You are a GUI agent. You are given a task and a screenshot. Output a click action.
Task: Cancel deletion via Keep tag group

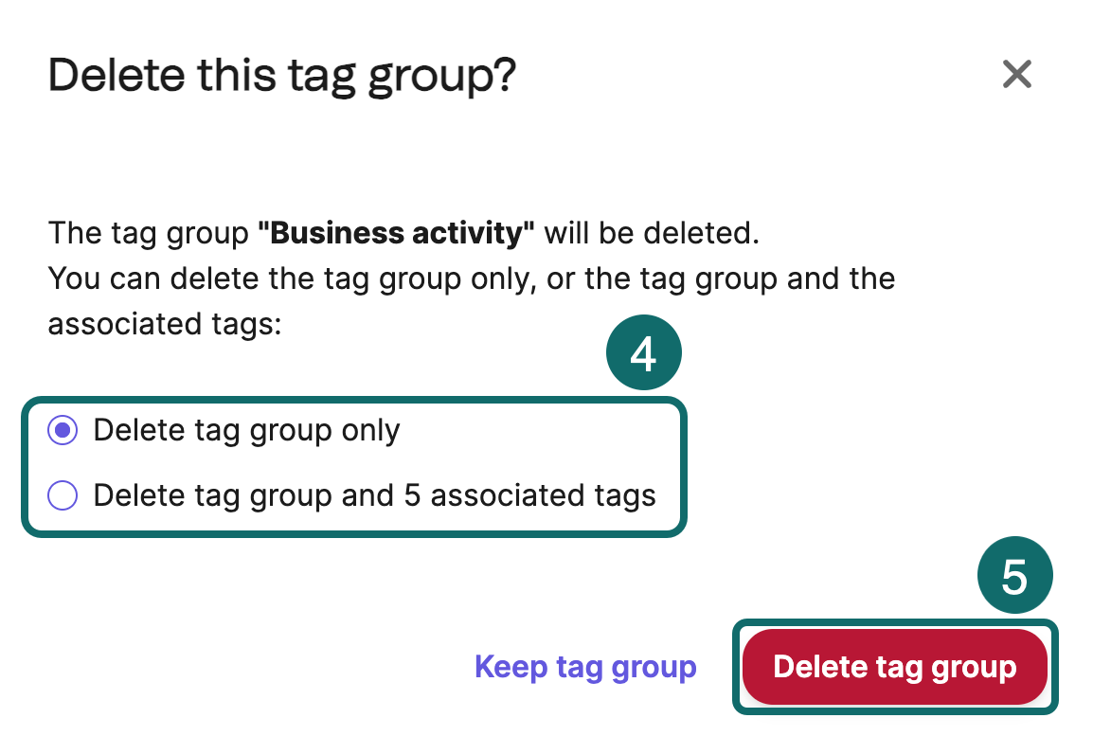(x=585, y=667)
